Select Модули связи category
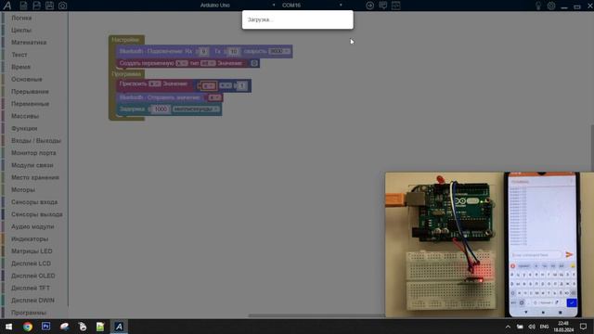 click(32, 165)
